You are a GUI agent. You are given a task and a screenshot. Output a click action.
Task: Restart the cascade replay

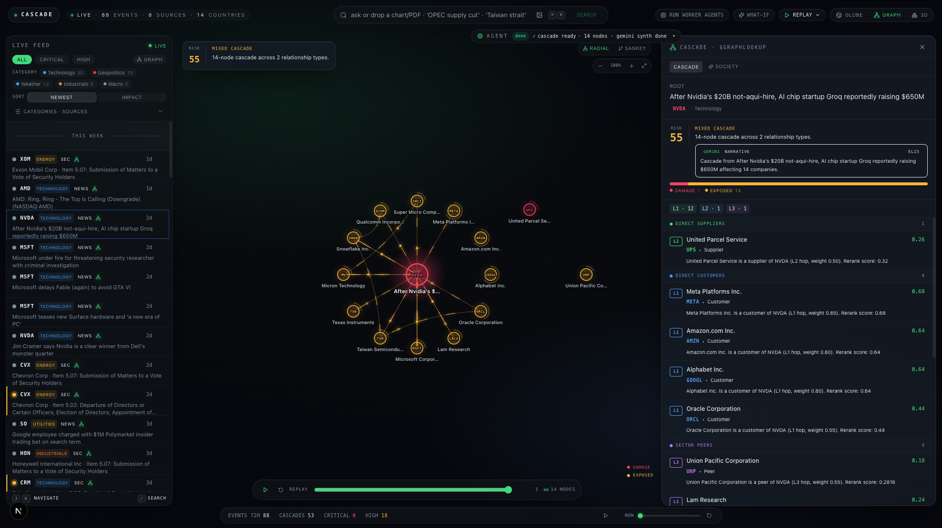tap(281, 490)
